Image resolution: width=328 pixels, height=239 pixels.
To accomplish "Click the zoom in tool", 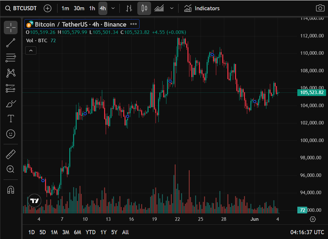I will click(x=11, y=169).
